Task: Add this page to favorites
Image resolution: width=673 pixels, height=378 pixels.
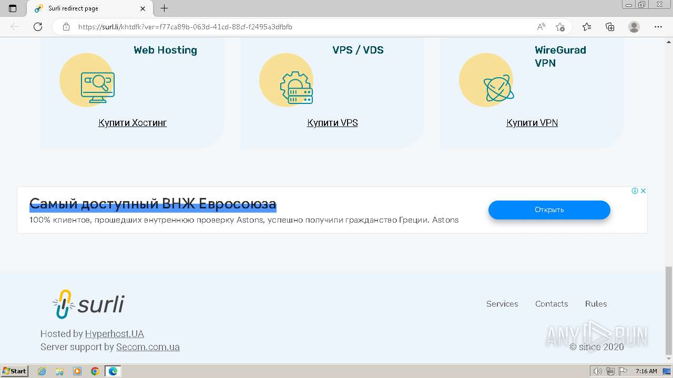Action: pos(560,27)
